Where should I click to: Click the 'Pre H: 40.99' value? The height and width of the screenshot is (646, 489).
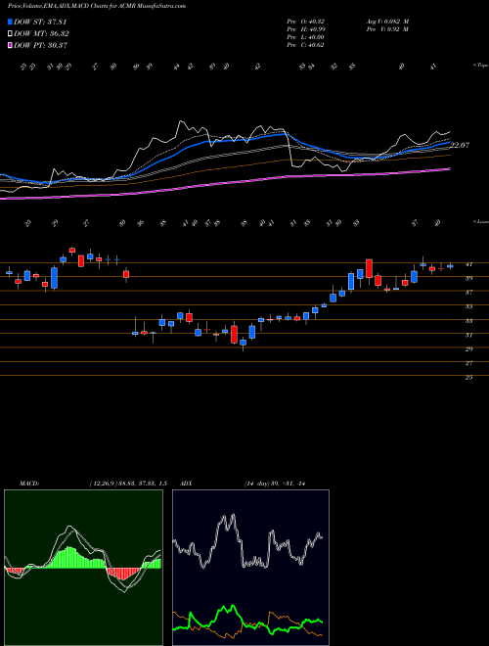[x=305, y=29]
